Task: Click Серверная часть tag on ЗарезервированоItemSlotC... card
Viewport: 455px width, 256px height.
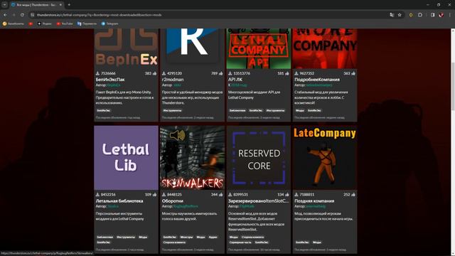Action: point(240,242)
